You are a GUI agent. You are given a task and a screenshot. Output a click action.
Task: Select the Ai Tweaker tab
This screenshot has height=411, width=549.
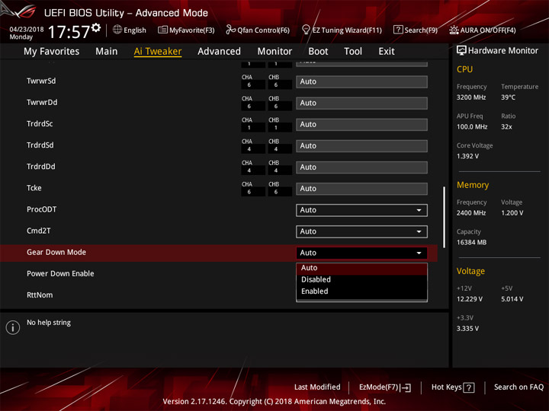click(158, 52)
